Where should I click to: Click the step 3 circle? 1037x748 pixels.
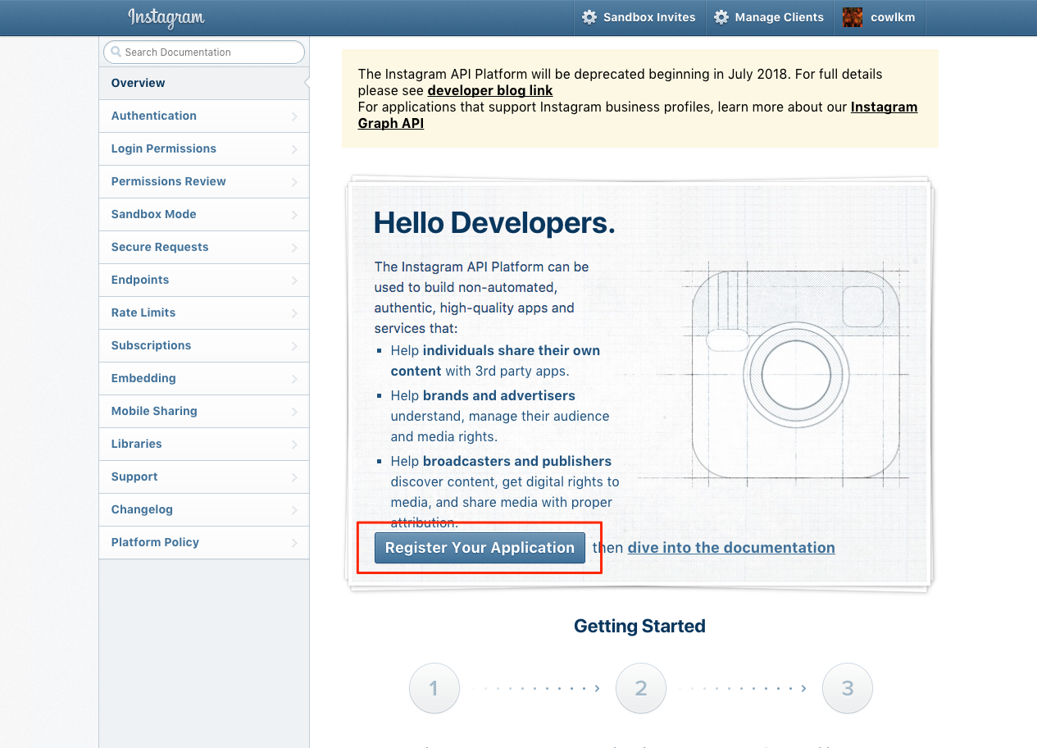pos(848,688)
